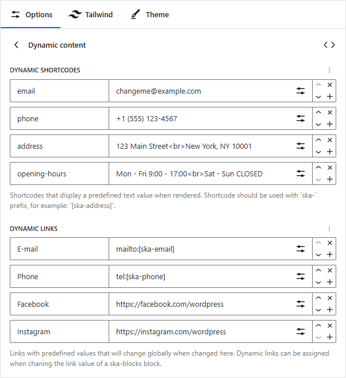This screenshot has height=378, width=346.
Task: Switch to the Tailwind tab
Action: tap(90, 14)
